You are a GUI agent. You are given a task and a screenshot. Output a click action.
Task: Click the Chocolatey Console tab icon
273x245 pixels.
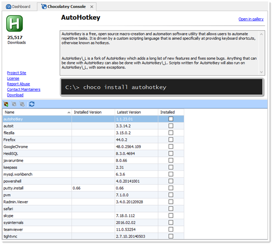pyautogui.click(x=44, y=7)
